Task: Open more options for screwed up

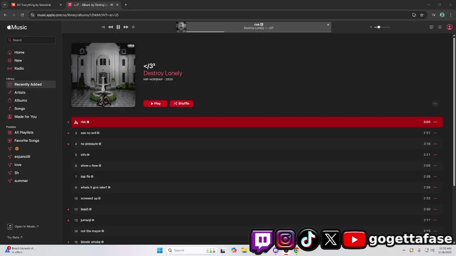Action: tap(435, 198)
